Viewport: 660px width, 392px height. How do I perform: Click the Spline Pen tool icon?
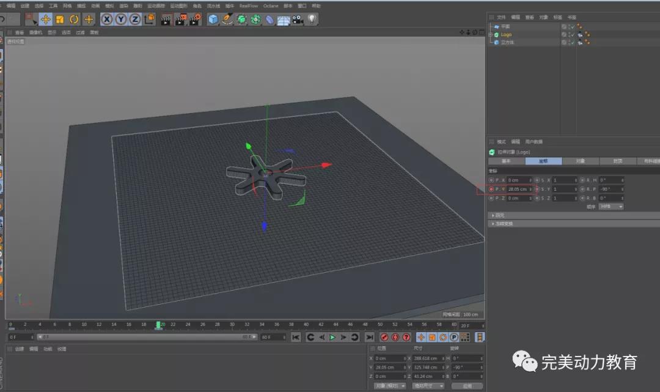(227, 20)
